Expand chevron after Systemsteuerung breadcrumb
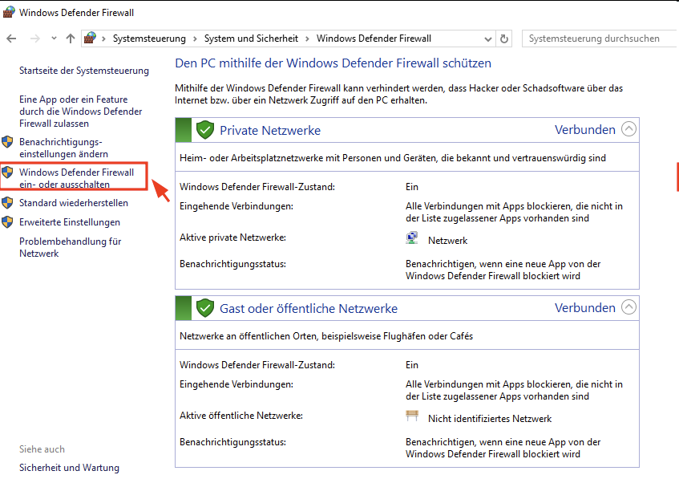 pyautogui.click(x=195, y=39)
